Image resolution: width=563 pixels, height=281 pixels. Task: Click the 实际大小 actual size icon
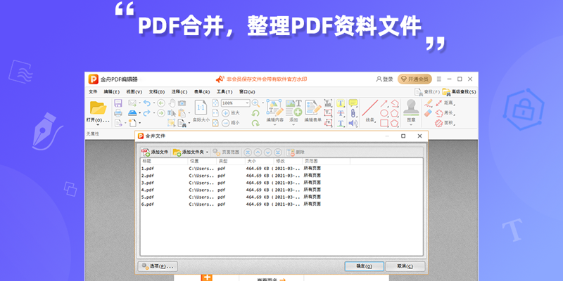[x=201, y=108]
